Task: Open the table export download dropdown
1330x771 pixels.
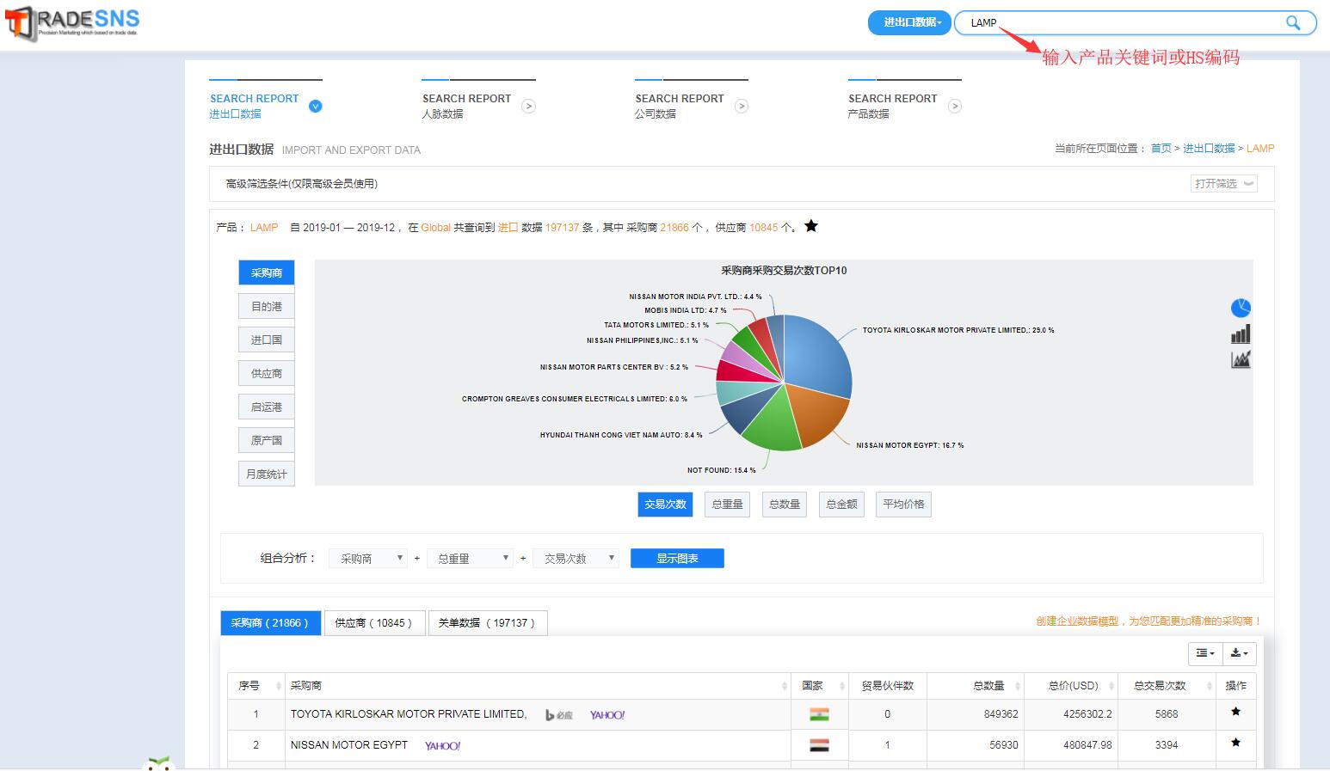Action: tap(1240, 653)
